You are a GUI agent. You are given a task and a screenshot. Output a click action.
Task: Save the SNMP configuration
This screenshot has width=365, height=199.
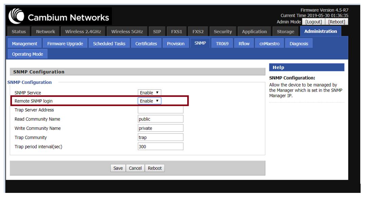tap(118, 168)
